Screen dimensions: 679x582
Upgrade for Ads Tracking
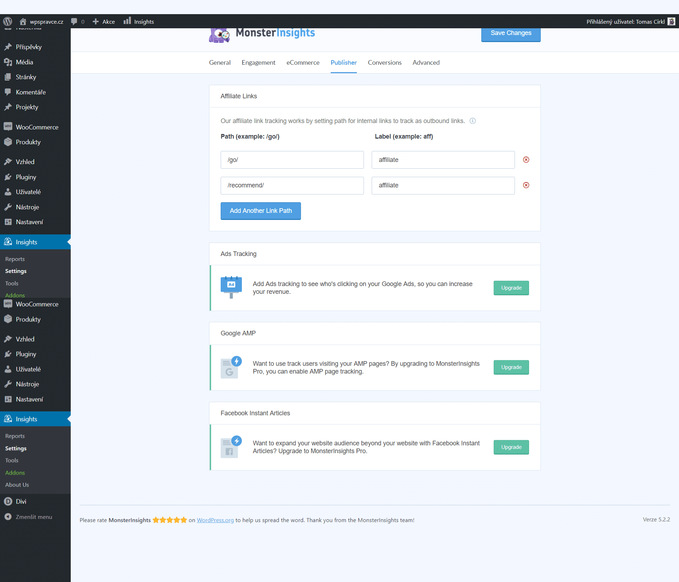coord(511,288)
